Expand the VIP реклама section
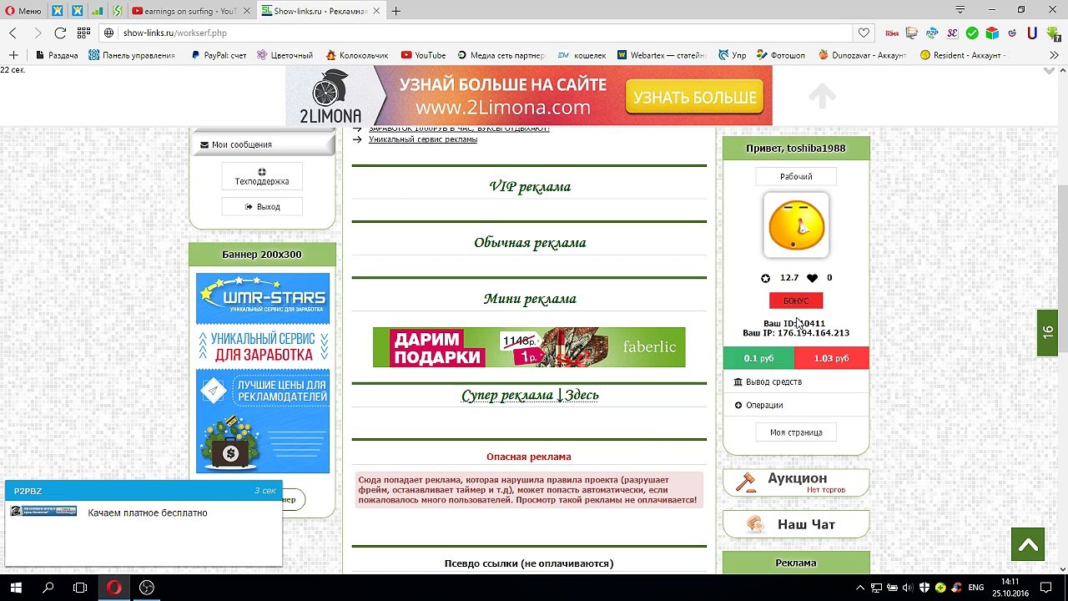This screenshot has height=601, width=1068. (x=530, y=186)
